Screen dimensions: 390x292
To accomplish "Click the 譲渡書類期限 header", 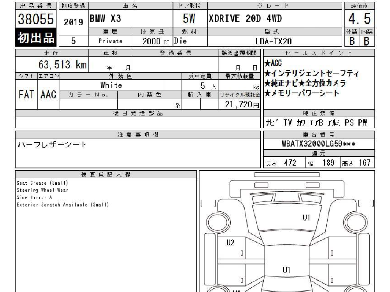I will coord(239,53).
